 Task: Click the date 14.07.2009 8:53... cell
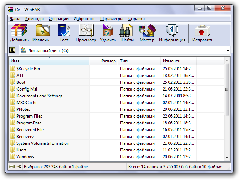(178, 96)
